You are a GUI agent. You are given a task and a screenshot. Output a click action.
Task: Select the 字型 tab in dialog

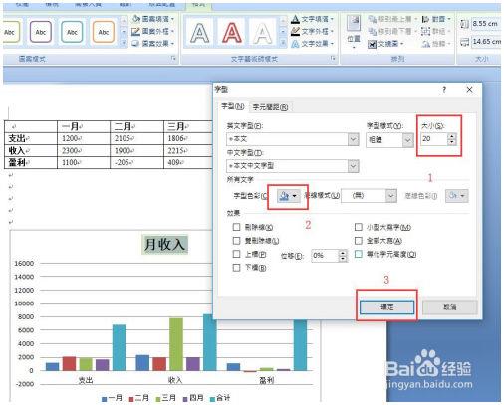point(233,106)
